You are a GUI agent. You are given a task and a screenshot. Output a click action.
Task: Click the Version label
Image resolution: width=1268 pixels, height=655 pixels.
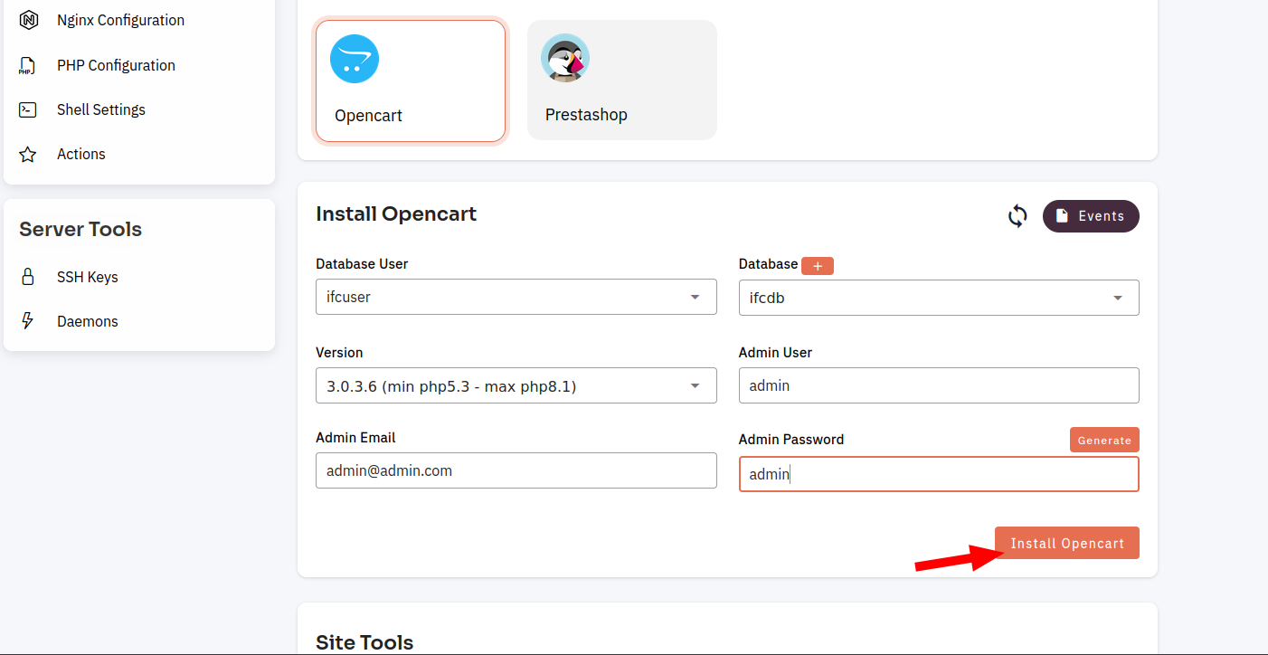(x=339, y=353)
